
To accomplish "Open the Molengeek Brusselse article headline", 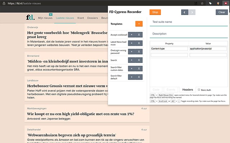I will pos(67,35).
